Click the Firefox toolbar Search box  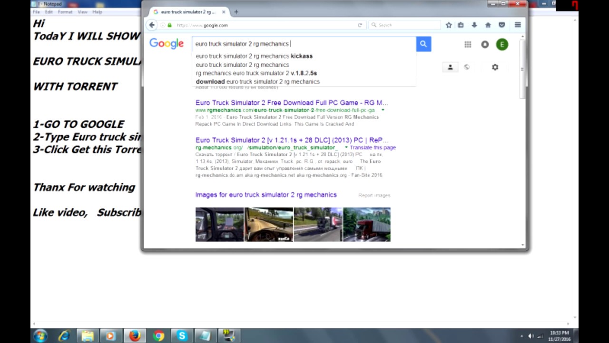click(x=404, y=25)
